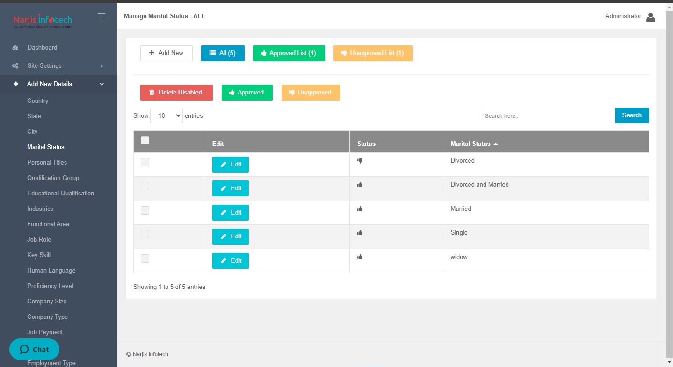
Task: Open Human Language in sidebar
Action: pos(51,271)
